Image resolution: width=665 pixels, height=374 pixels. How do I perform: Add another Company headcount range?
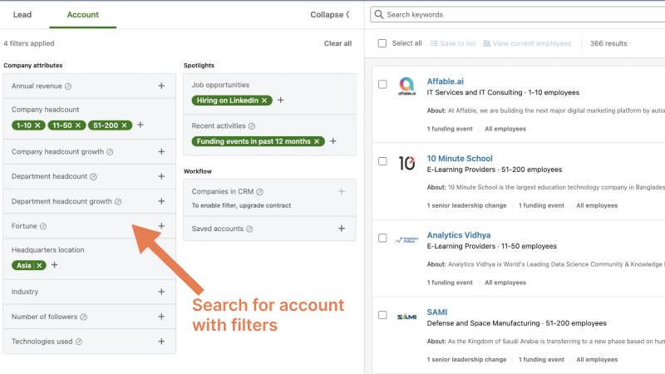pos(140,125)
